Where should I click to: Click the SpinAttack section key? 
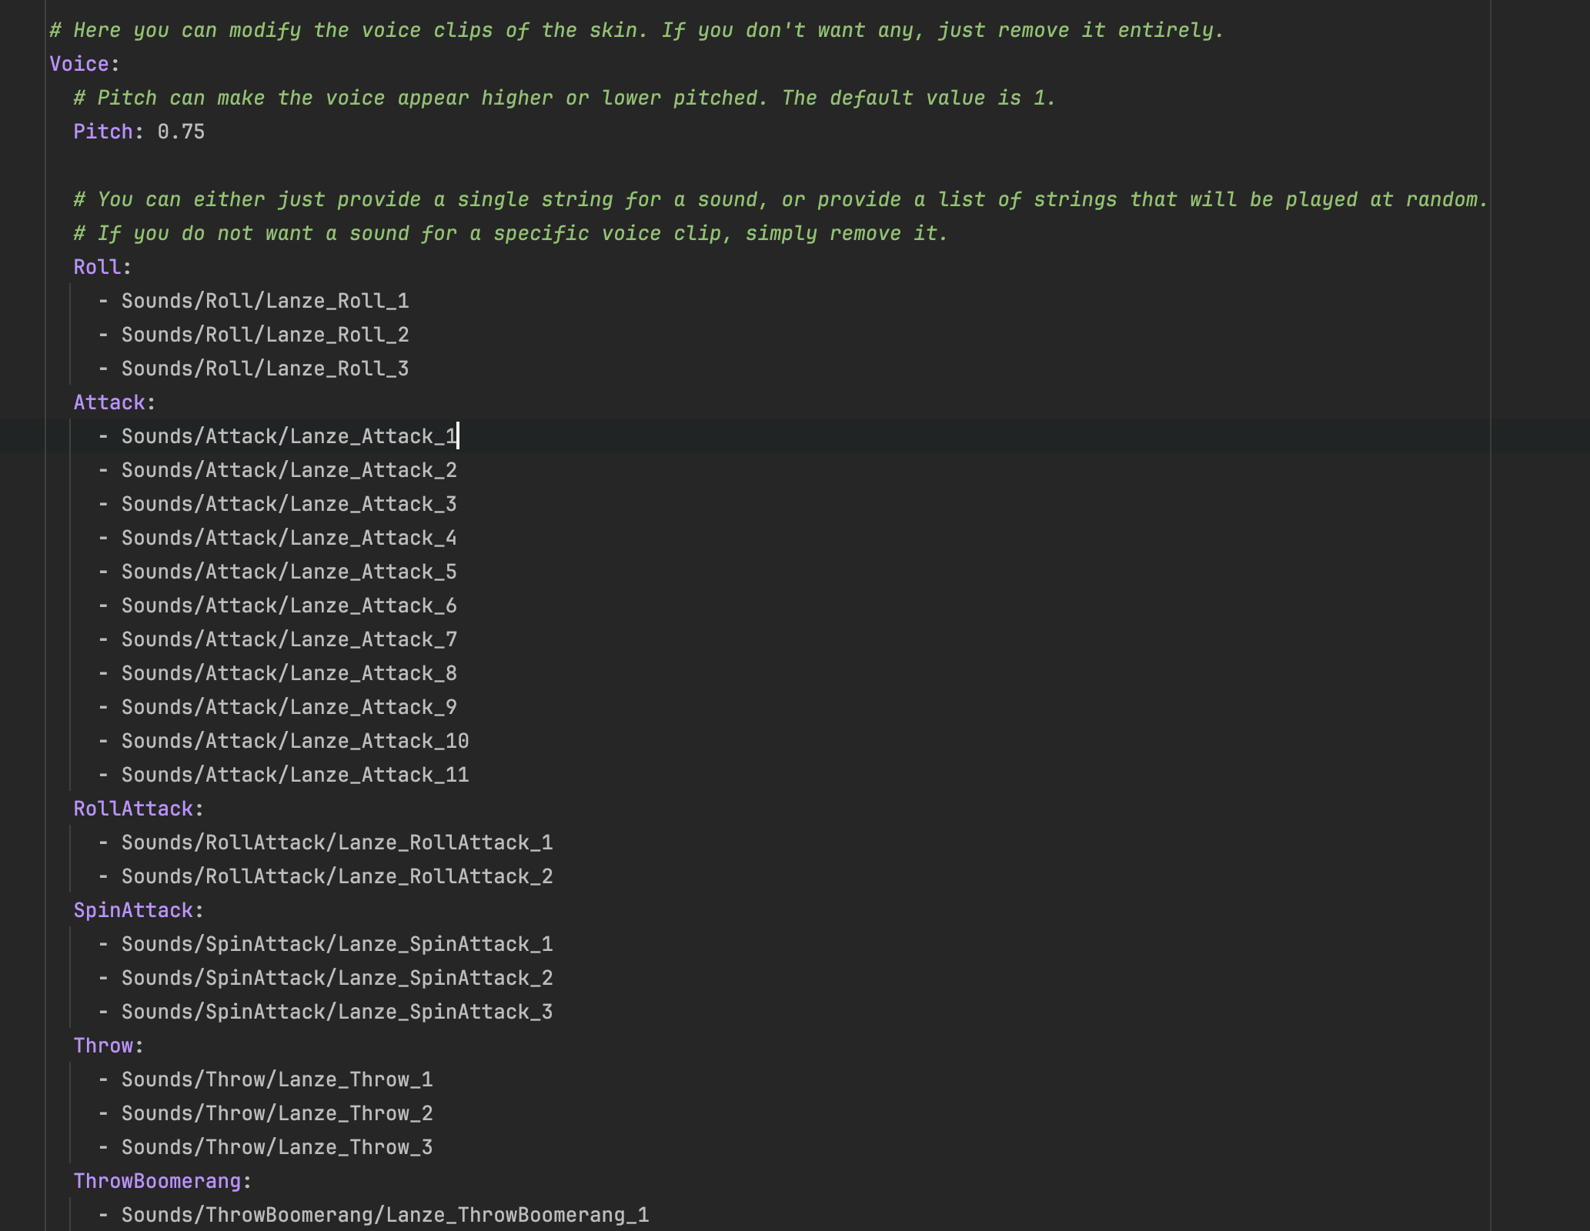click(x=133, y=910)
